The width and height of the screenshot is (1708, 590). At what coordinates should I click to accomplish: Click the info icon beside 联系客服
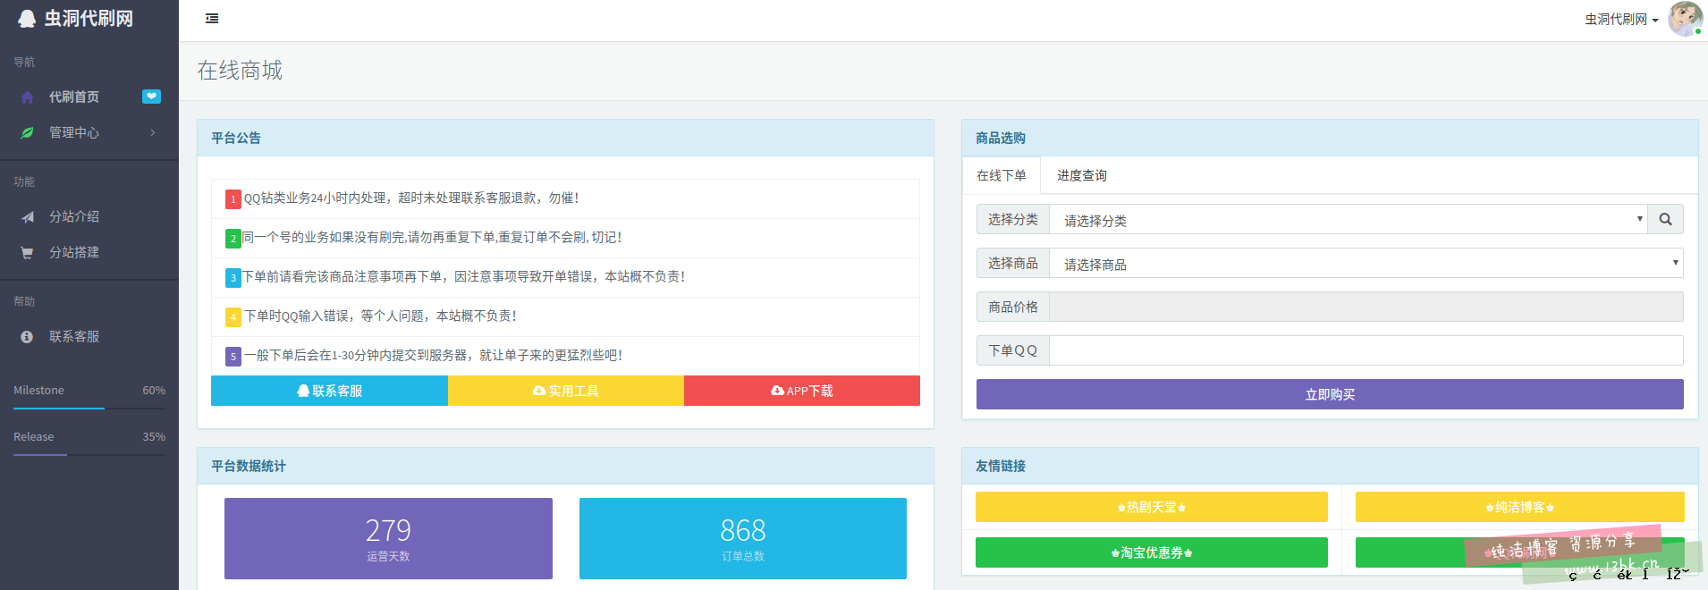(x=28, y=337)
